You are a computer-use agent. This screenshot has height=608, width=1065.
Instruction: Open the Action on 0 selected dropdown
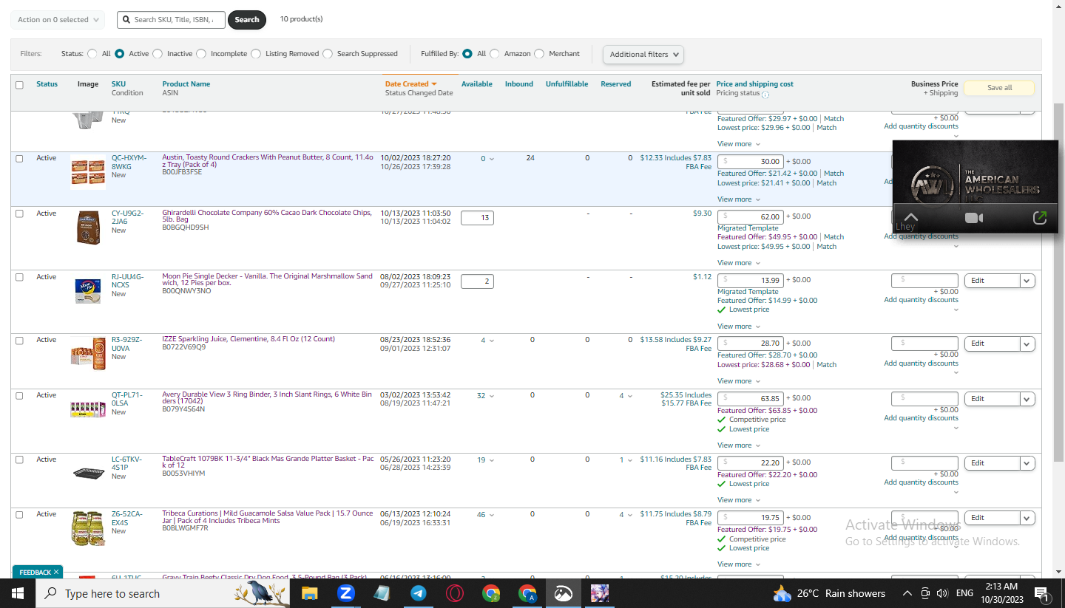(x=58, y=20)
